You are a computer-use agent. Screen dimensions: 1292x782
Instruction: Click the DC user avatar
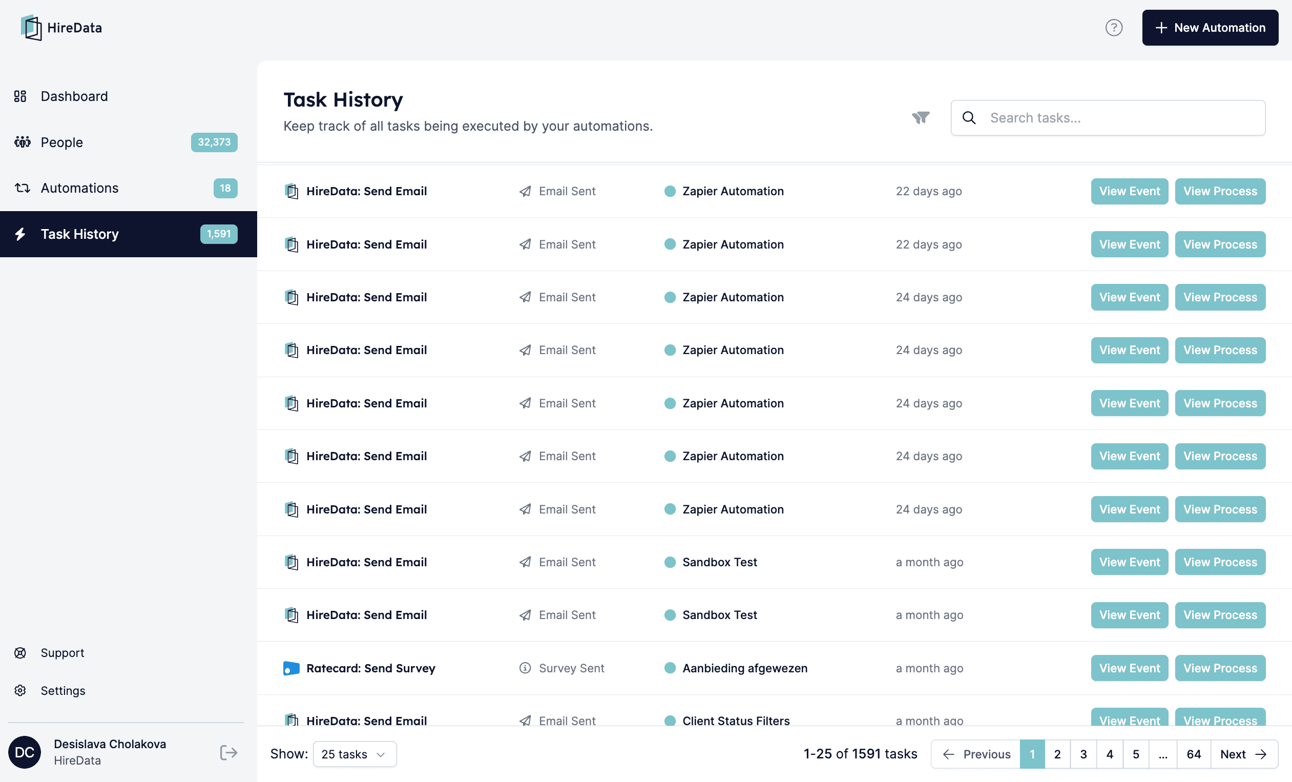24,752
